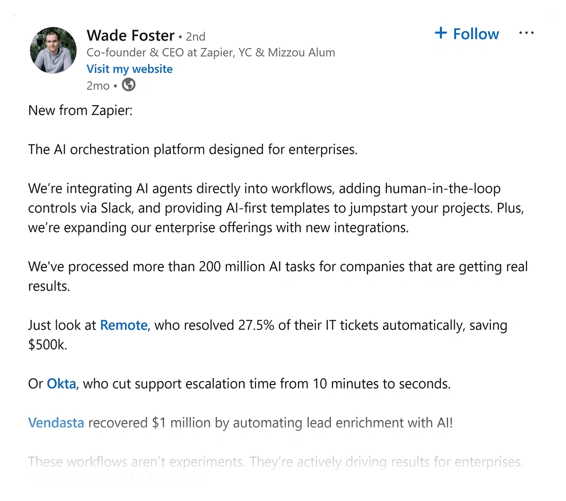566x501 pixels.
Task: Click the "AI orchestration platform" sentence
Action: [x=192, y=150]
